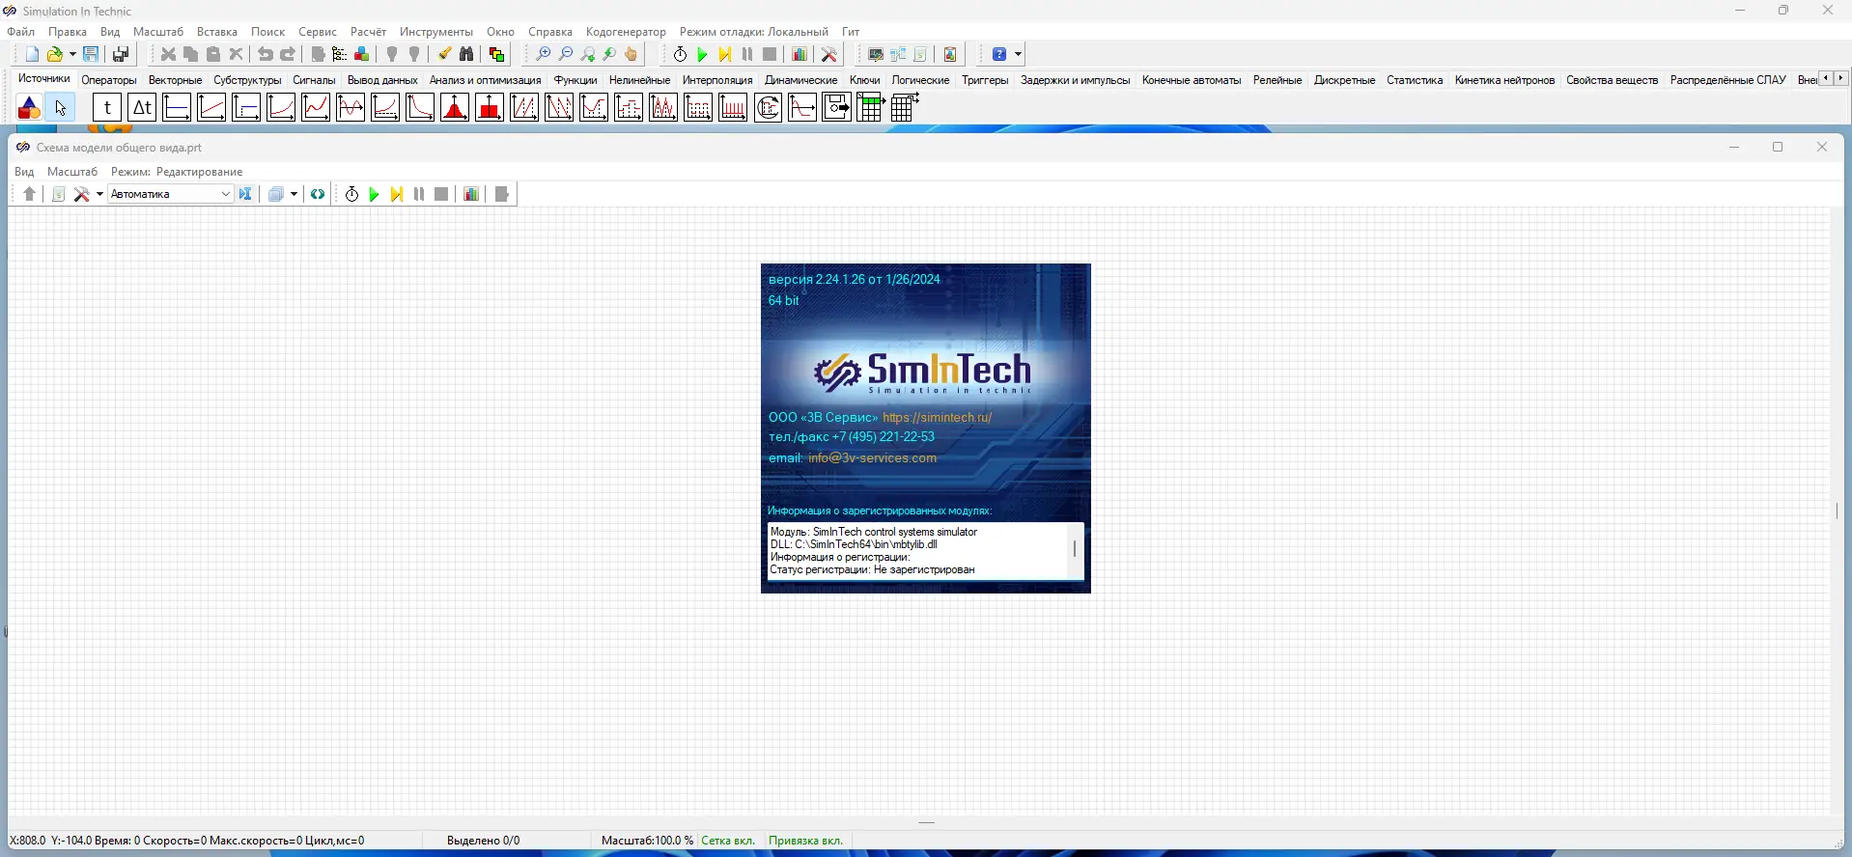Viewport: 1852px width, 857px height.
Task: Click the Undo arrow in the main toolbar
Action: pyautogui.click(x=265, y=55)
